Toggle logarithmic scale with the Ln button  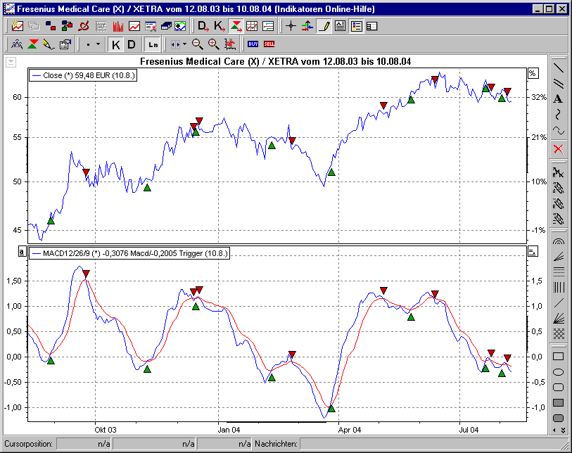pos(152,44)
